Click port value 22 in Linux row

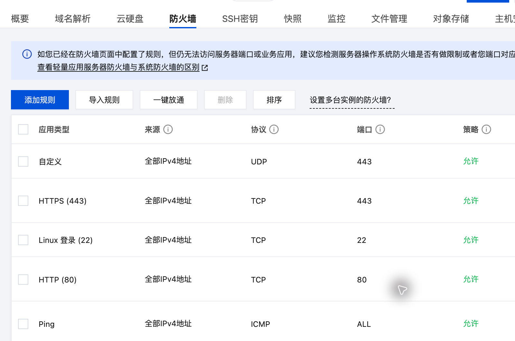tap(362, 240)
